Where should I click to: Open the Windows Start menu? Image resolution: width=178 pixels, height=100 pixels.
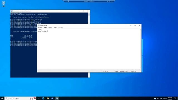point(2,98)
